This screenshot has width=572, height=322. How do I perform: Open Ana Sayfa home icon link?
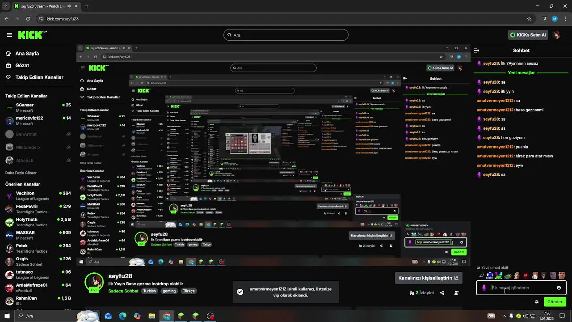coord(22,53)
